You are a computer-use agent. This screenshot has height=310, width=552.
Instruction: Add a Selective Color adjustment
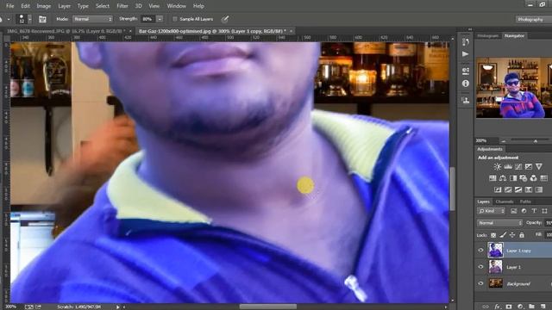[529, 189]
